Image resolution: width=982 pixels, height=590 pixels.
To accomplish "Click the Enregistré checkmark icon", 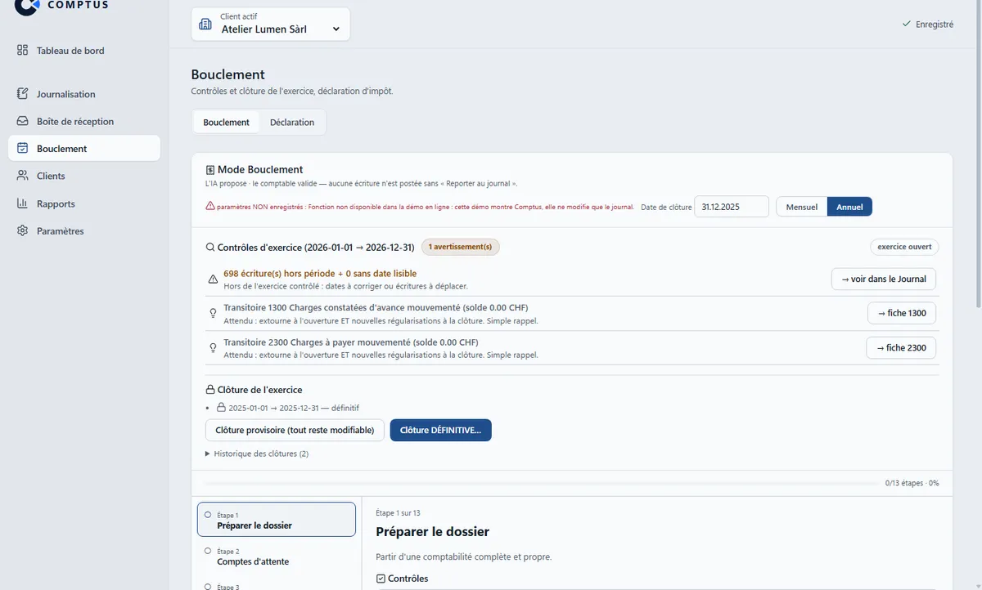I will pos(906,25).
